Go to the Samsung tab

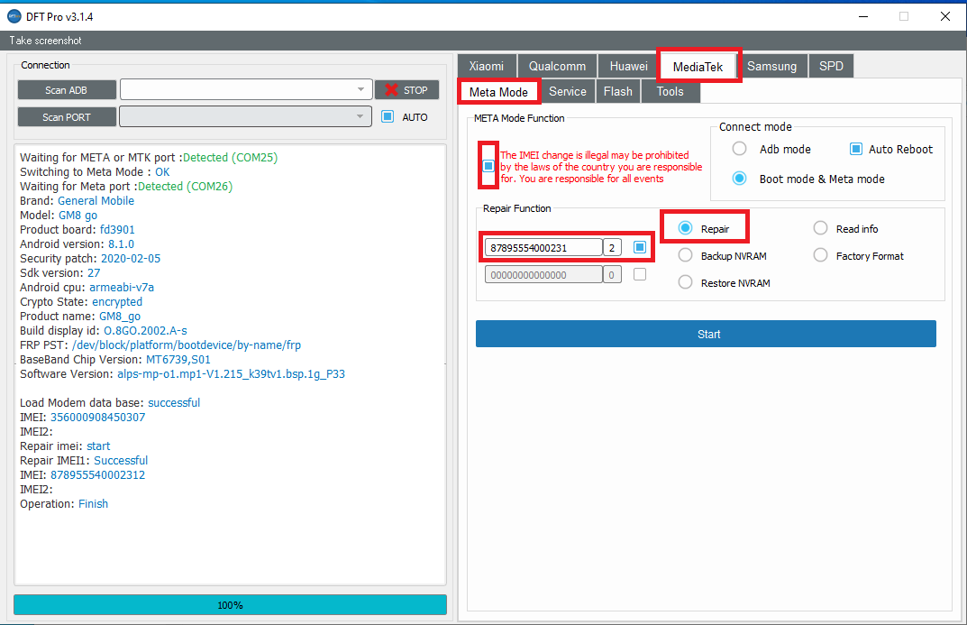[x=771, y=66]
